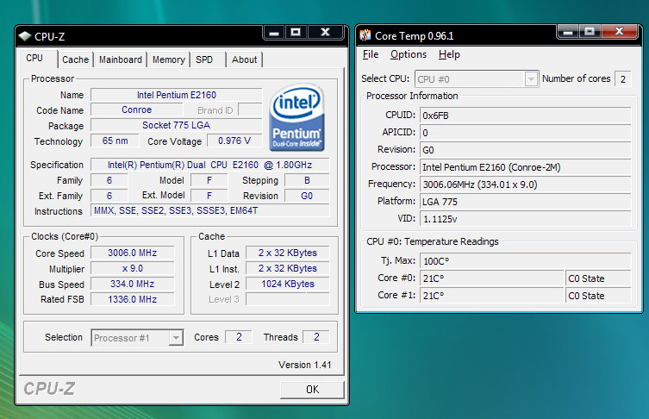
Task: Click the APICID field in Core Temp
Action: (525, 133)
